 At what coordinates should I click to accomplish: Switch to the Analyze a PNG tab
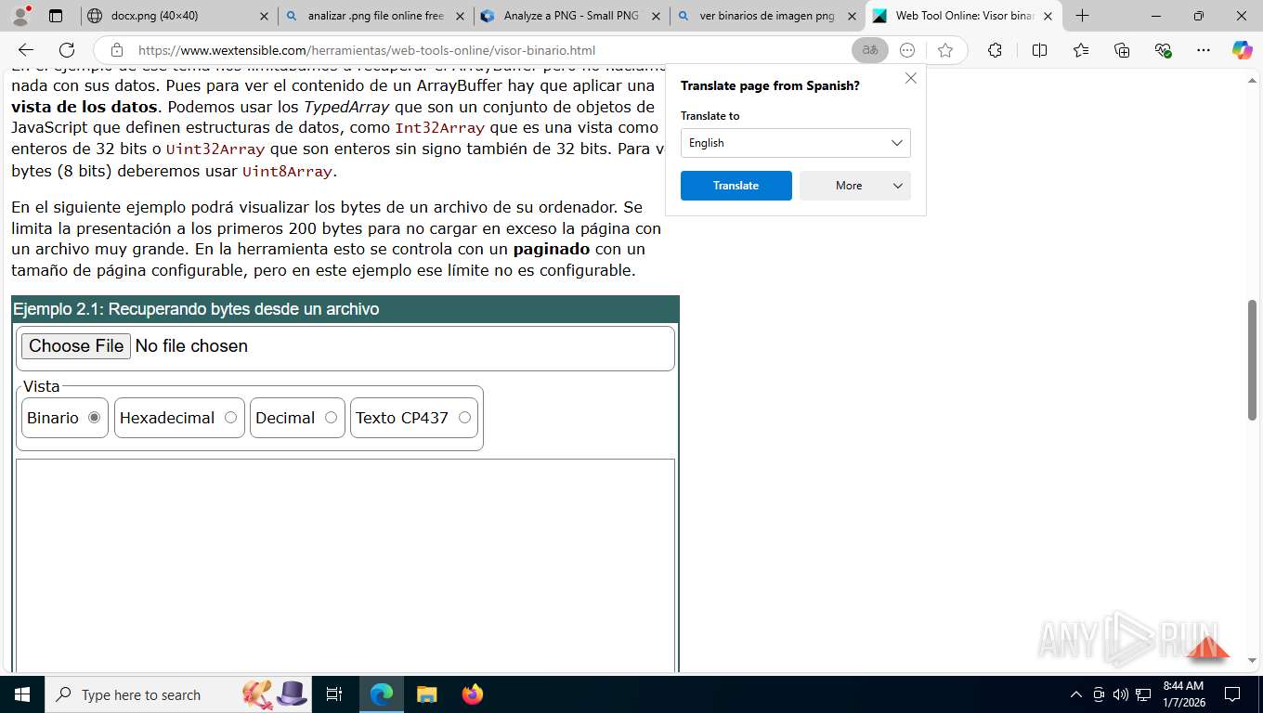pyautogui.click(x=571, y=16)
